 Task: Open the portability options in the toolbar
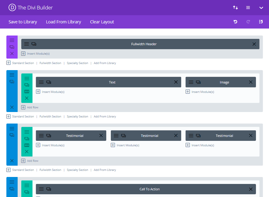(235, 7)
